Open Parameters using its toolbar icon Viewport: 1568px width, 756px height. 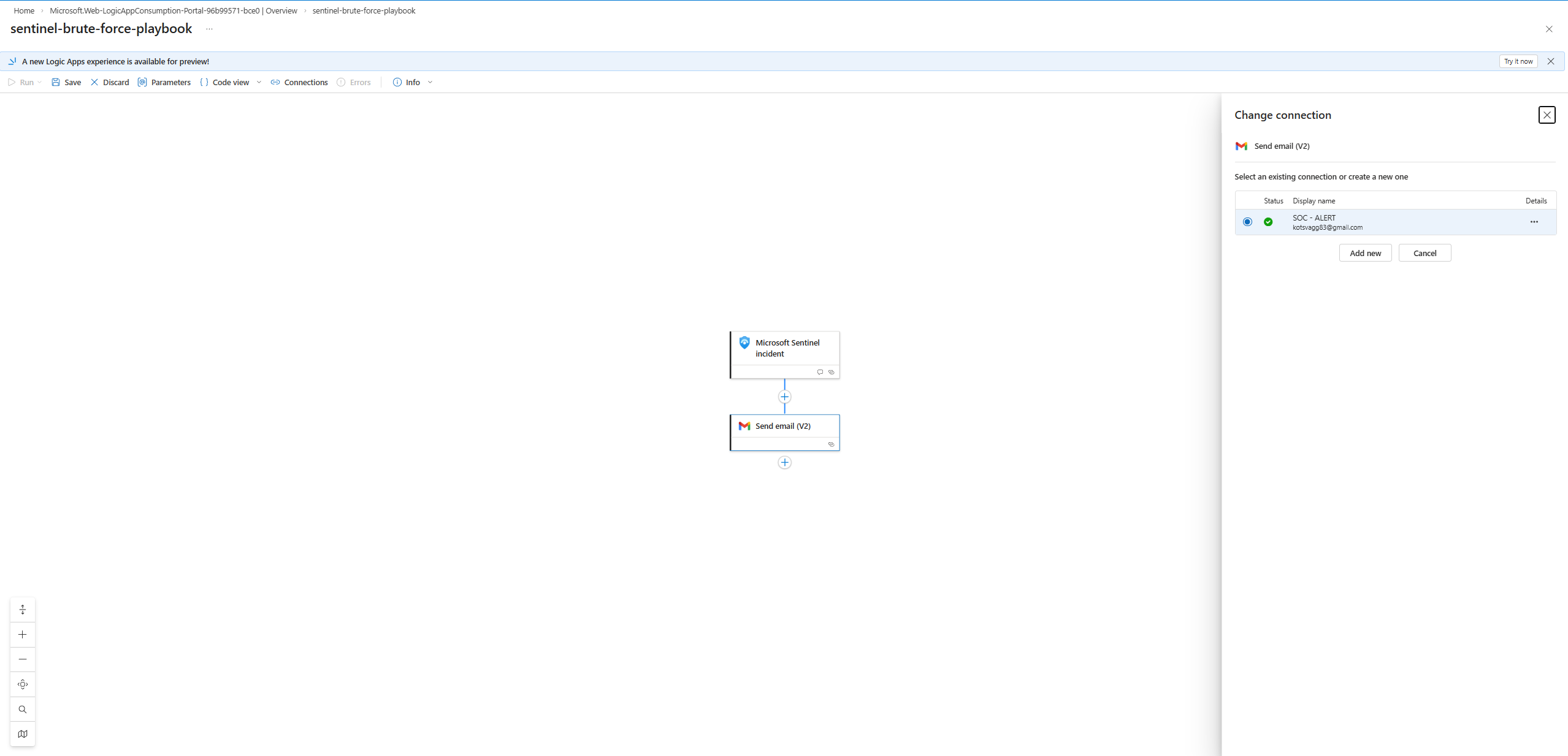click(x=142, y=82)
